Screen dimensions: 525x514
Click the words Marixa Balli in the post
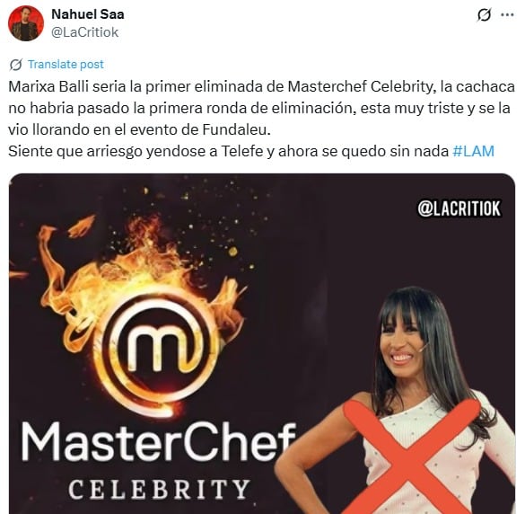tap(48, 87)
